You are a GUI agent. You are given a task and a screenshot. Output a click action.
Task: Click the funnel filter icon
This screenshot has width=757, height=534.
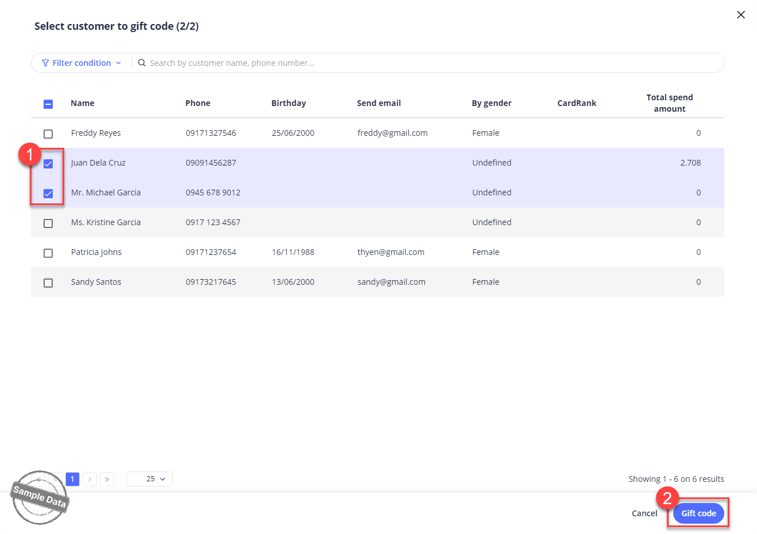[x=45, y=63]
